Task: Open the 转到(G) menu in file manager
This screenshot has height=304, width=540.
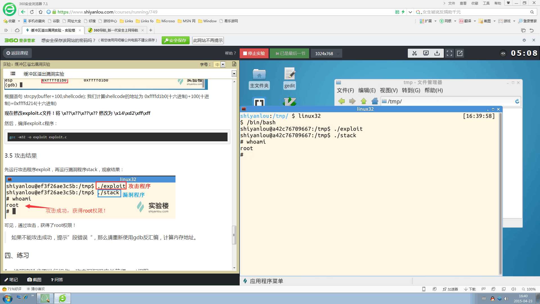Action: [411, 90]
